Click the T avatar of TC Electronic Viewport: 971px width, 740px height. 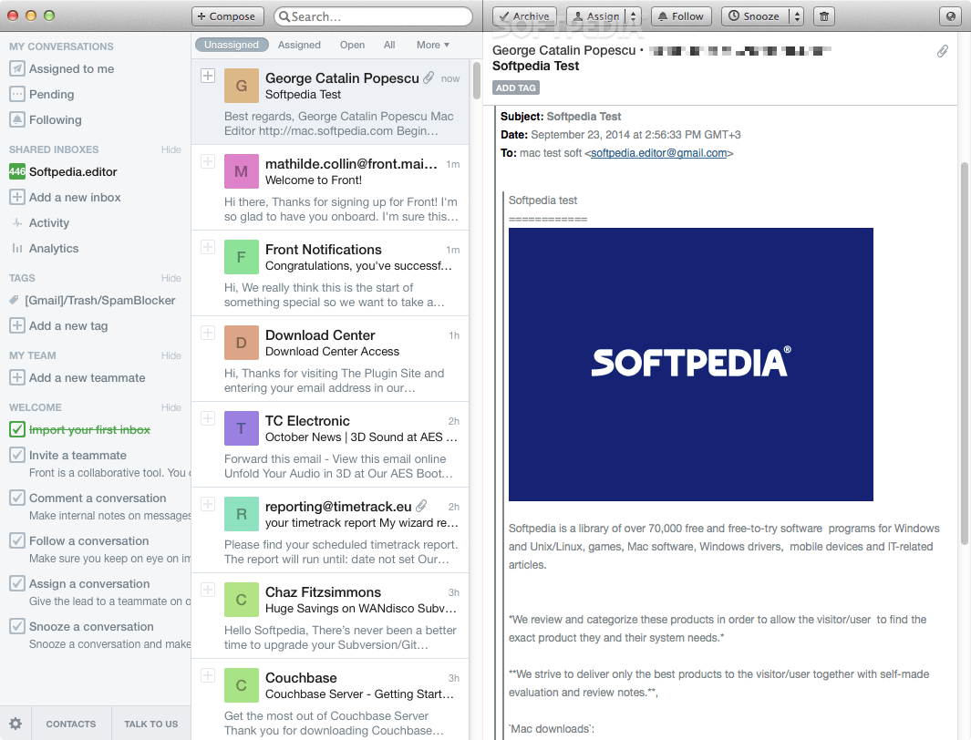(x=242, y=428)
